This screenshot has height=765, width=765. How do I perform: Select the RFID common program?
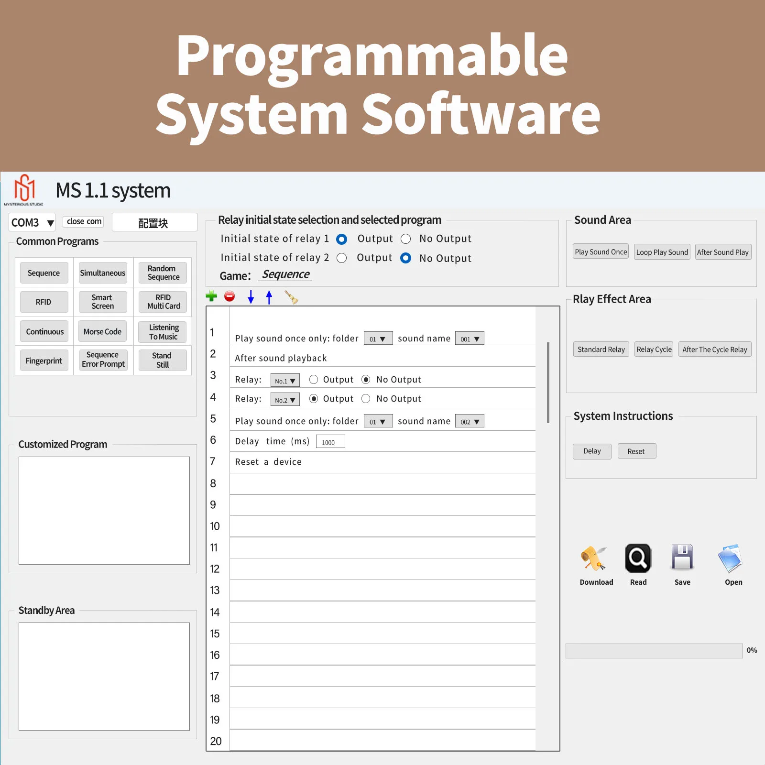tap(44, 302)
